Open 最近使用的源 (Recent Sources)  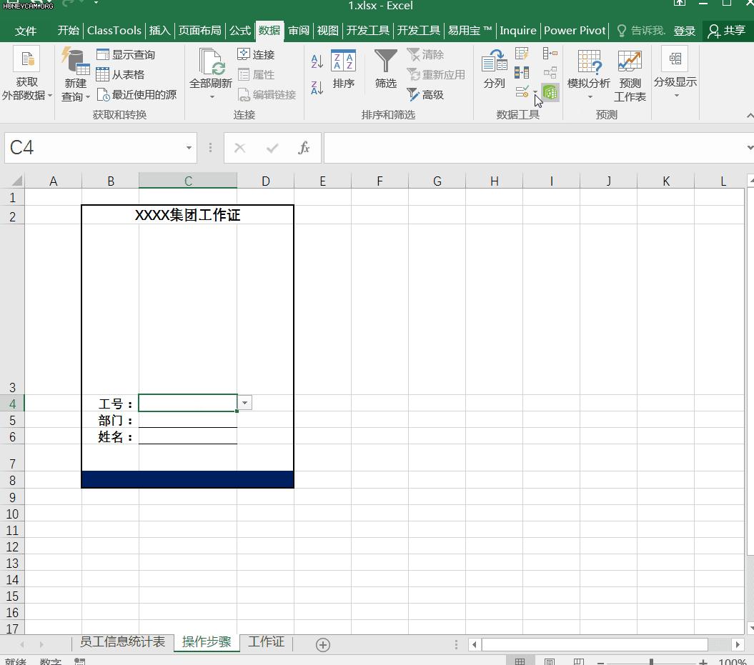(x=137, y=95)
